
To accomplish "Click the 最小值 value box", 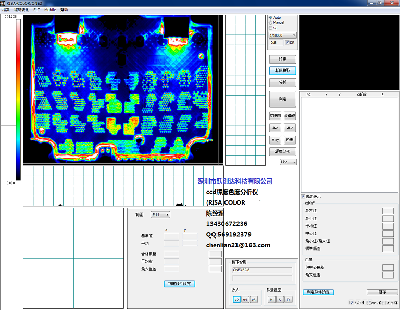I will (x=387, y=218).
